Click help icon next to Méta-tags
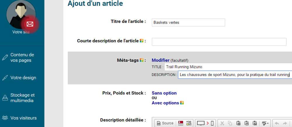The height and width of the screenshot is (127, 292). pyautogui.click(x=142, y=60)
